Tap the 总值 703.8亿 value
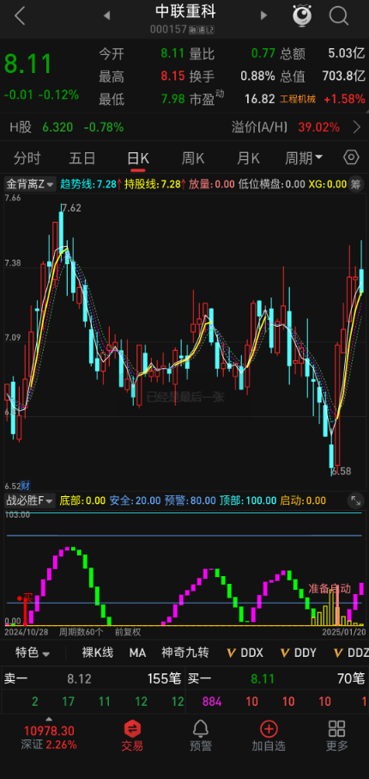 [x=343, y=76]
